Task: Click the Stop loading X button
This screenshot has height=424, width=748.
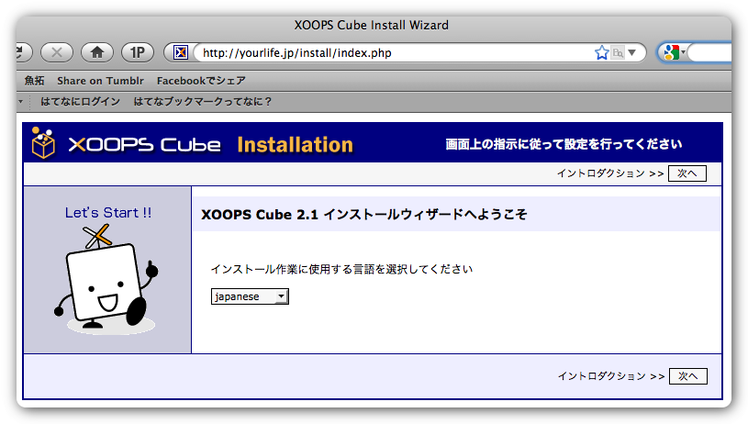Action: click(x=57, y=52)
